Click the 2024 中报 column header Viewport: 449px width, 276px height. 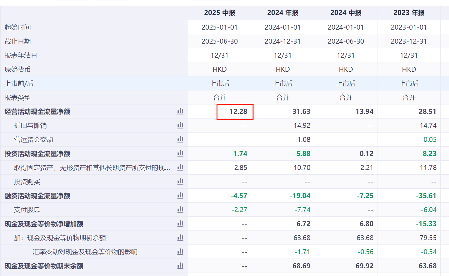pyautogui.click(x=346, y=13)
